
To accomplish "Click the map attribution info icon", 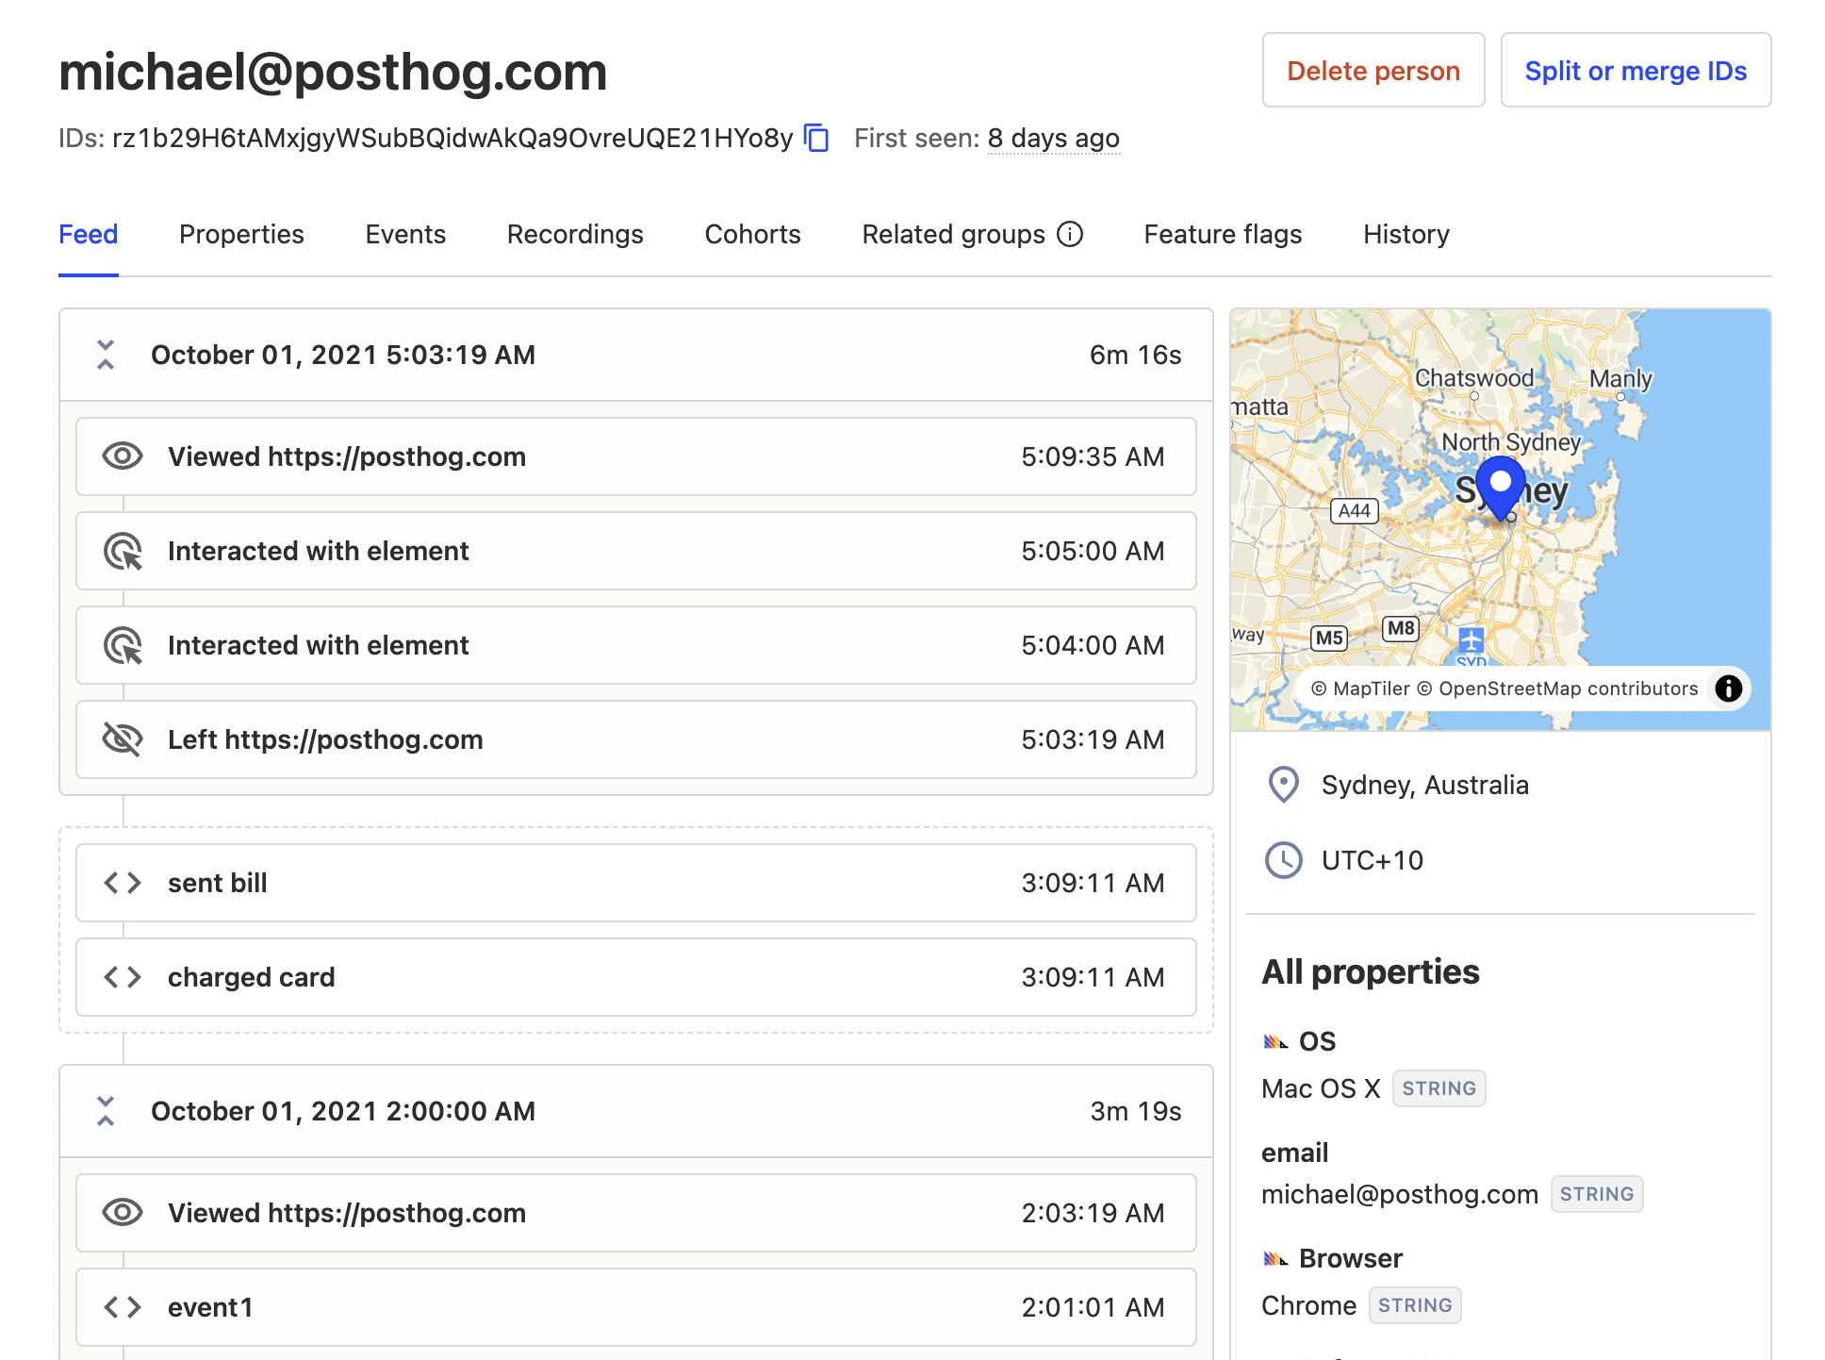I will tap(1728, 688).
